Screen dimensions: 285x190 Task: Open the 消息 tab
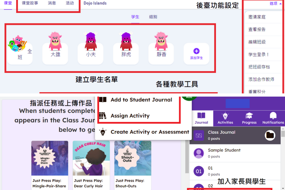pos(52,3)
